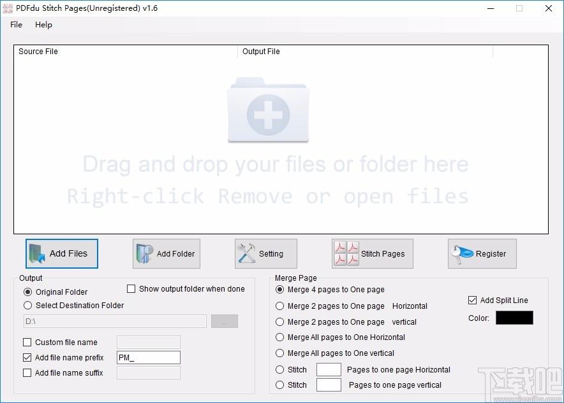Click the Add Folder button

pyautogui.click(x=166, y=254)
